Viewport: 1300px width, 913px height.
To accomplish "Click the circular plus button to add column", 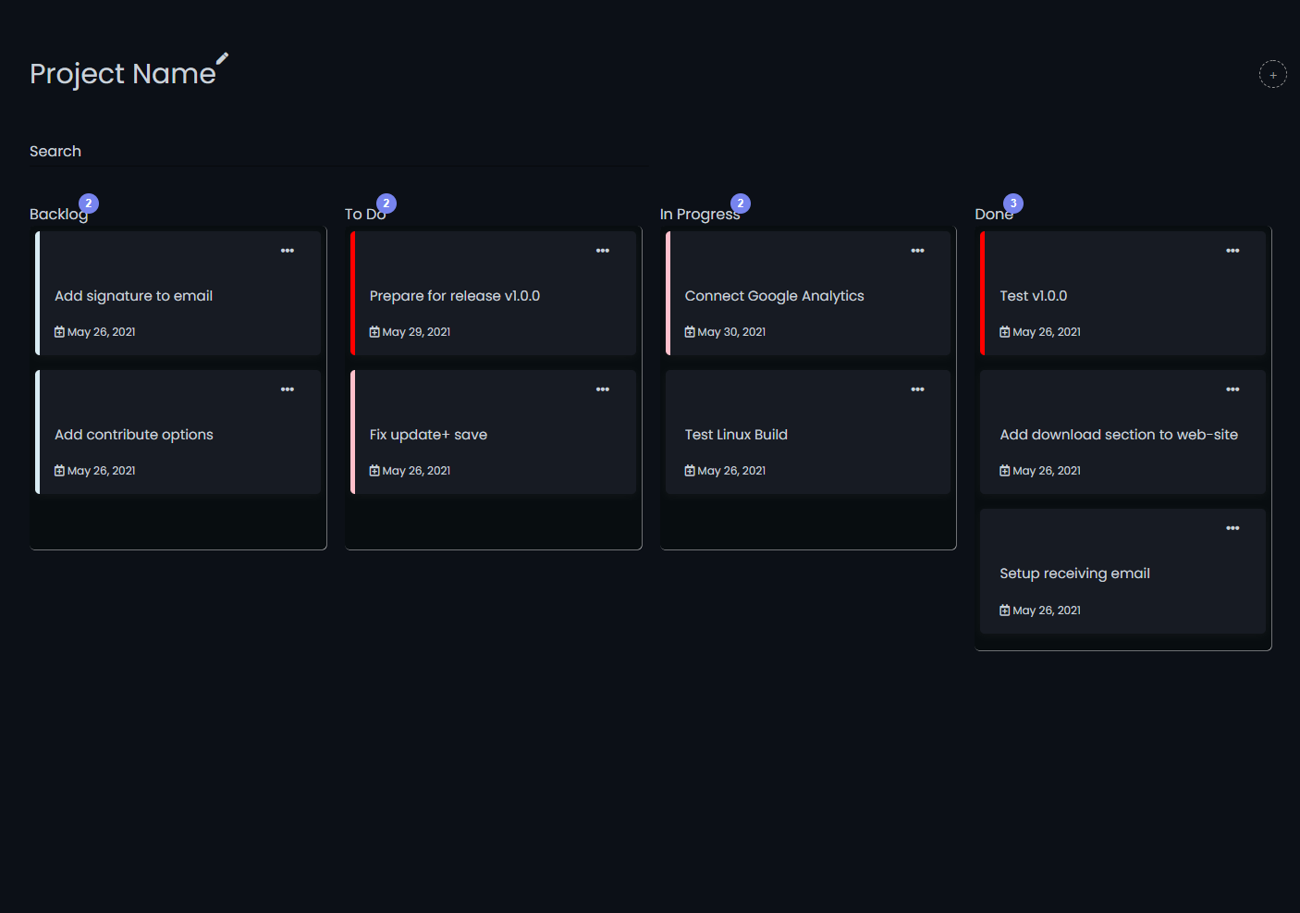I will coord(1272,75).
